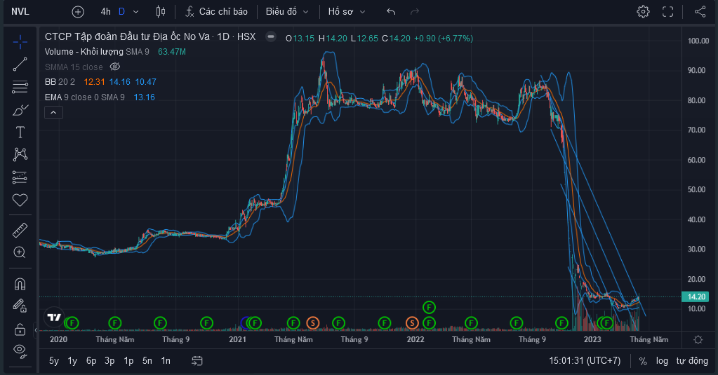Select the crosshair cursor tool
The height and width of the screenshot is (375, 718).
click(20, 42)
